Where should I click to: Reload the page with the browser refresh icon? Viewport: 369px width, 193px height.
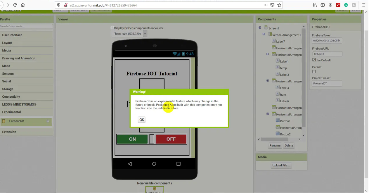[15, 5]
